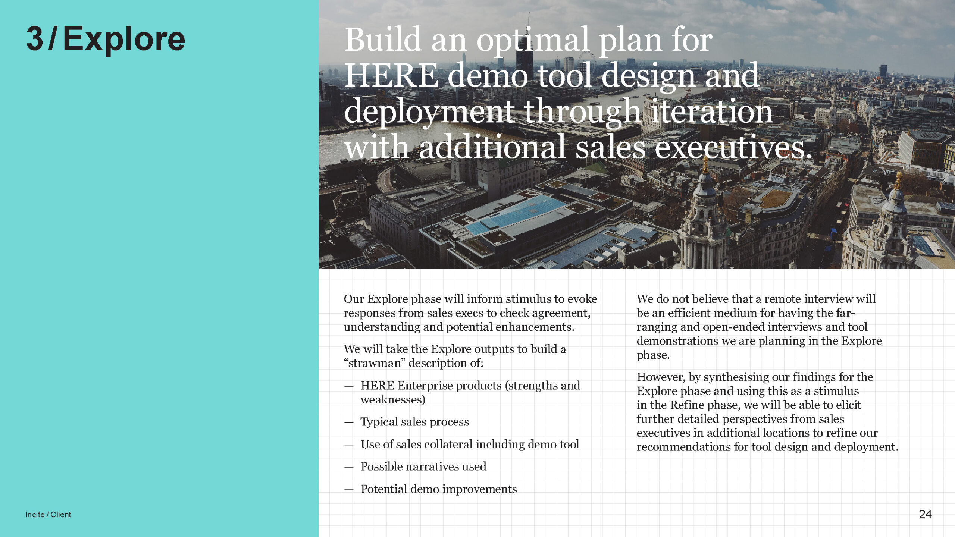Select the bullet 'HERE Enterprise products (strengths and weaknesses)'
The image size is (955, 537).
click(470, 392)
